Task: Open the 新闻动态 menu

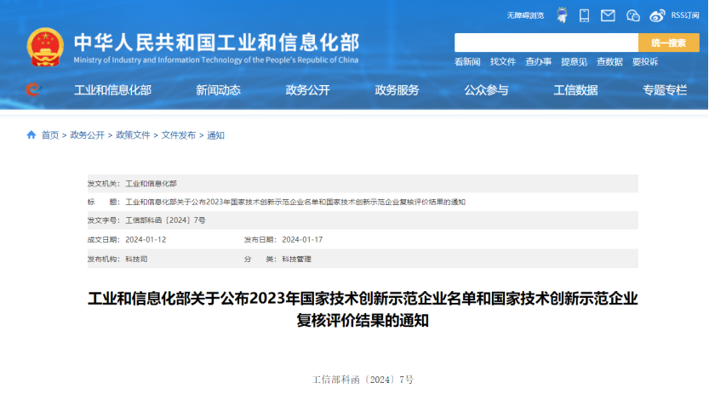Action: [x=218, y=90]
